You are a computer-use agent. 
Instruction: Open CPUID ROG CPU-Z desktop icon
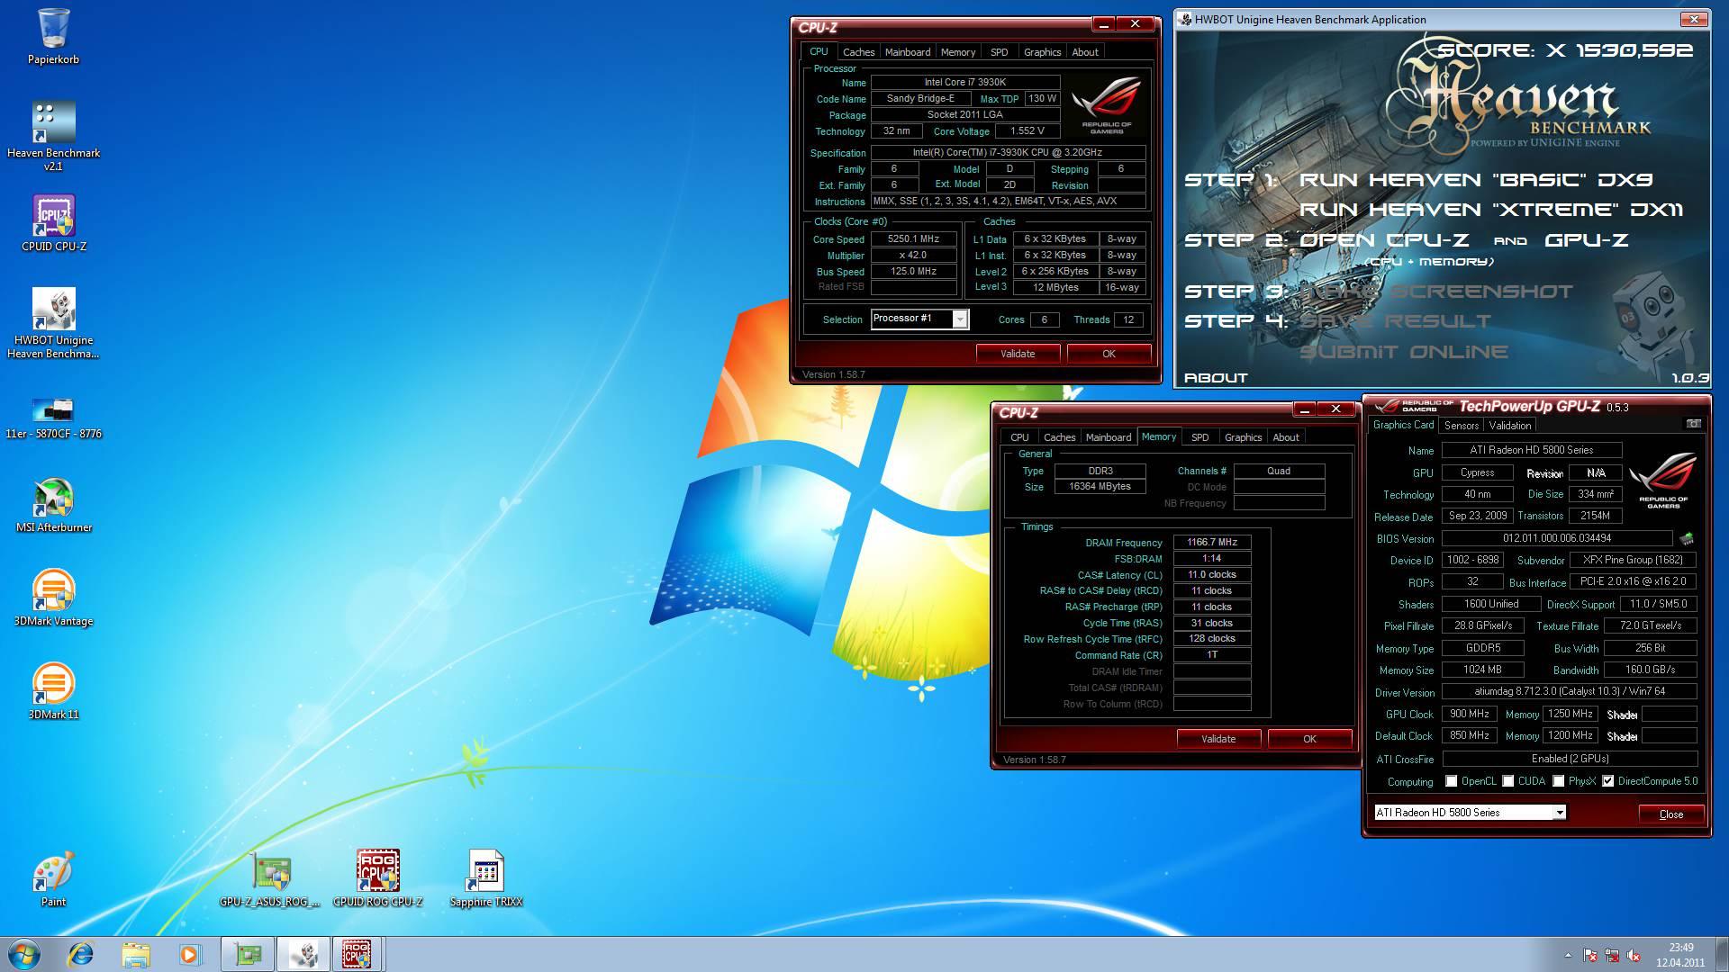377,878
